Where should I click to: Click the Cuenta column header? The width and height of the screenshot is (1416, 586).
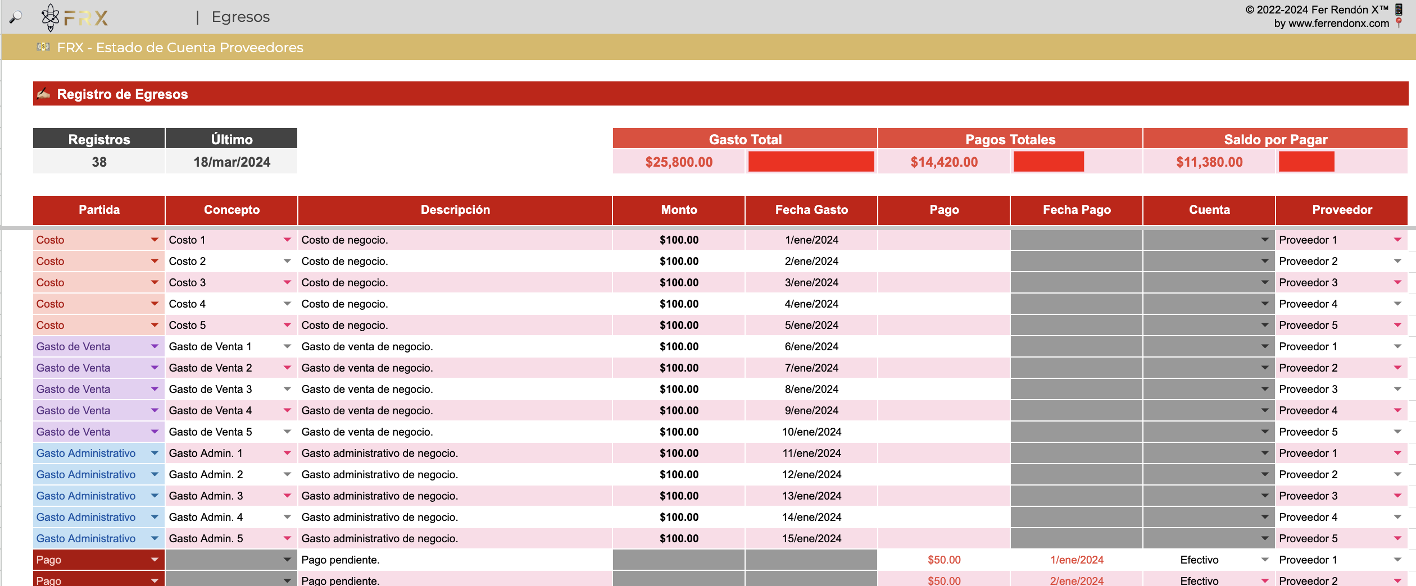(1209, 210)
